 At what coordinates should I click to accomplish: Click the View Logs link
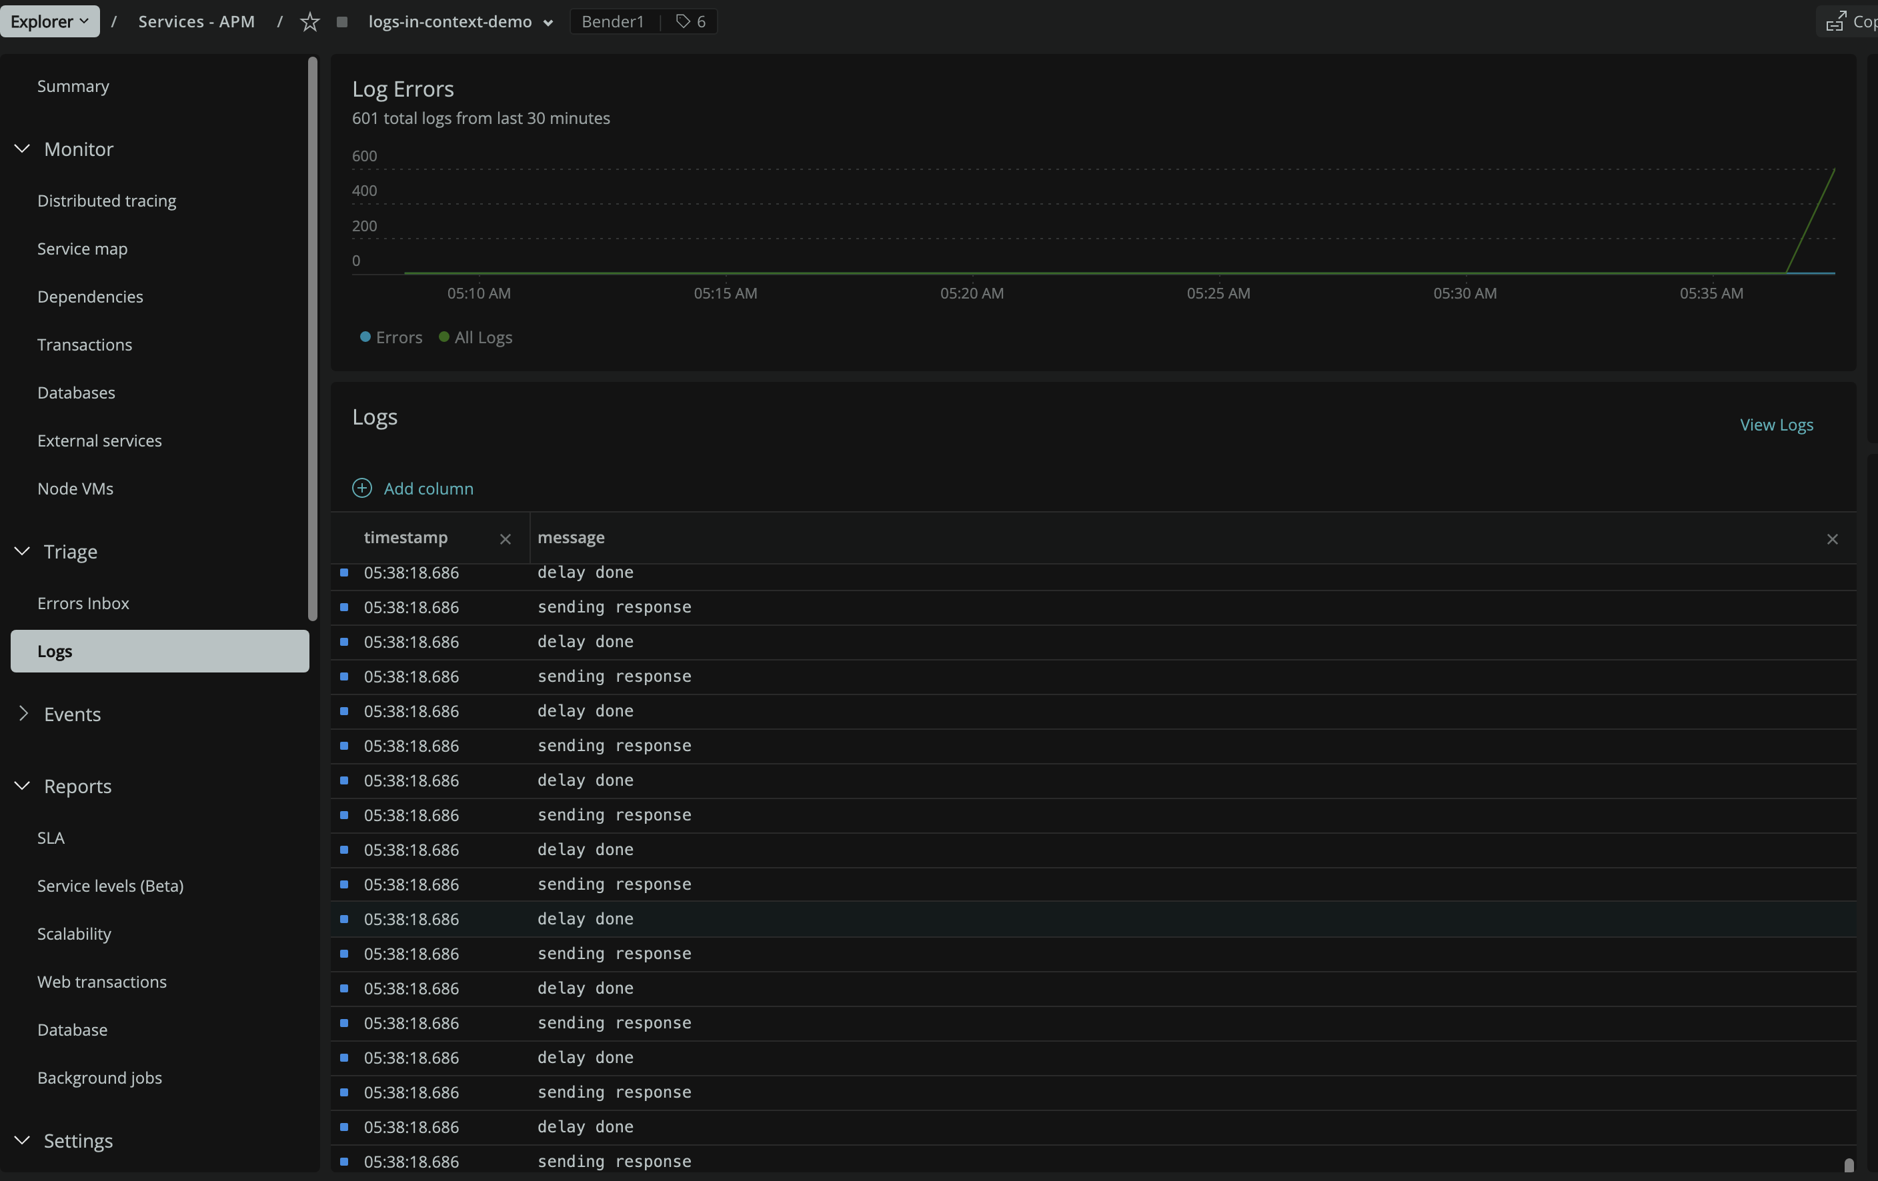1777,425
